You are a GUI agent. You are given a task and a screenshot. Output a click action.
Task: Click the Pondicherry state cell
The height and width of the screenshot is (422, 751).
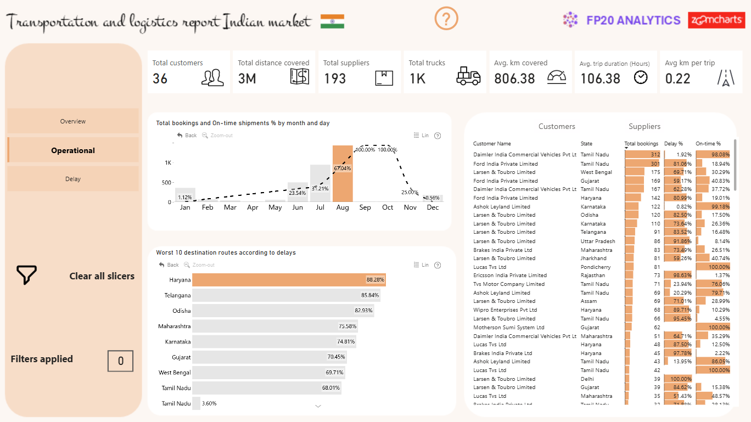[596, 267]
